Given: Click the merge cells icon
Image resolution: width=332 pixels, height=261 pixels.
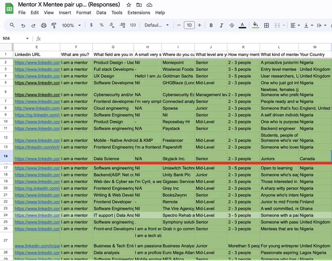Looking at the screenshot, I should click(277, 25).
